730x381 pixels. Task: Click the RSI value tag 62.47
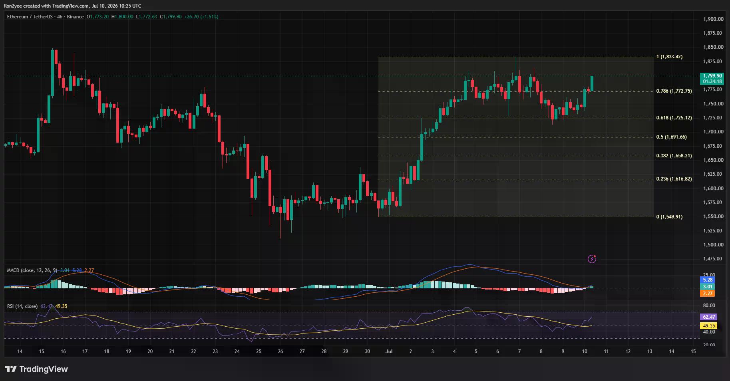coord(709,317)
